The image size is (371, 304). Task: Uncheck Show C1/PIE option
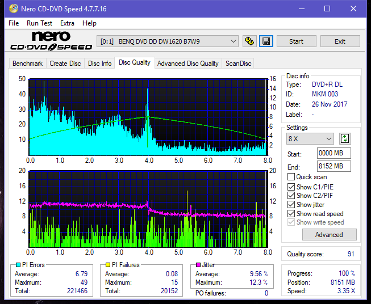(x=291, y=187)
